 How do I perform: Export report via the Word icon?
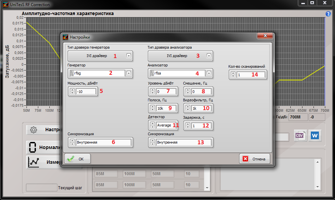click(x=315, y=136)
